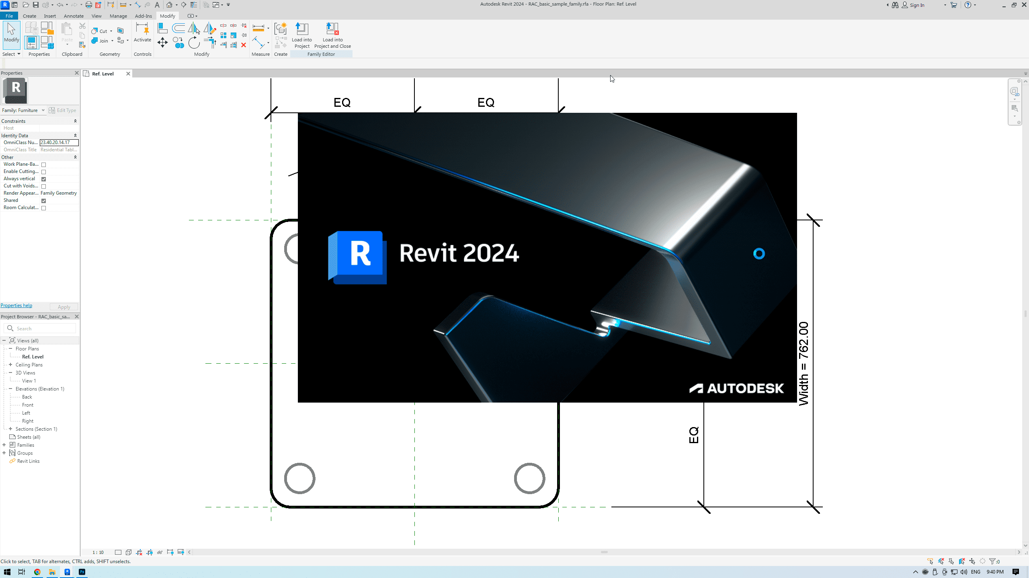Image resolution: width=1029 pixels, height=578 pixels.
Task: Select the Align tool in the Modify panel
Action: [162, 28]
